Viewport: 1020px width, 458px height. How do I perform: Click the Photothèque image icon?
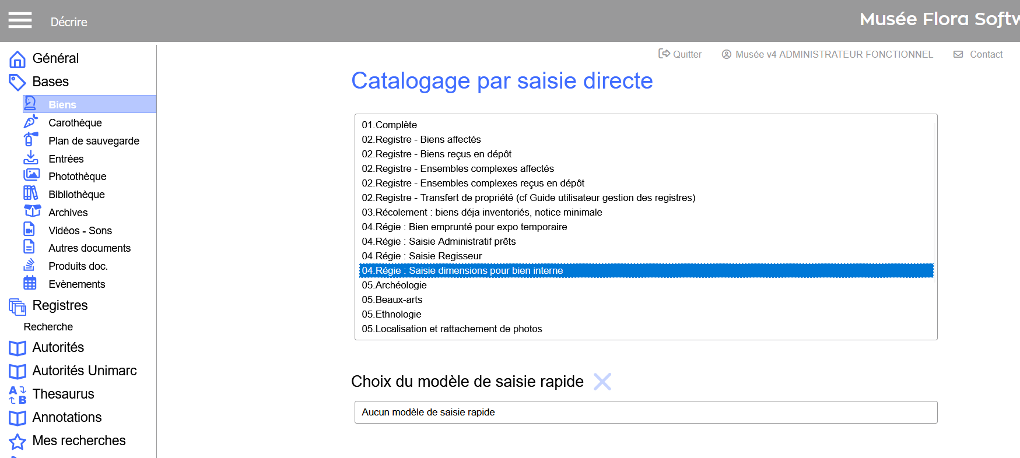[31, 175]
